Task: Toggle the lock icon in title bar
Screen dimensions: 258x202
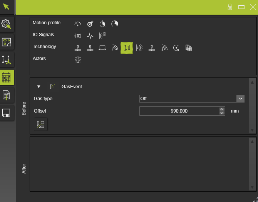Action: tap(230, 7)
